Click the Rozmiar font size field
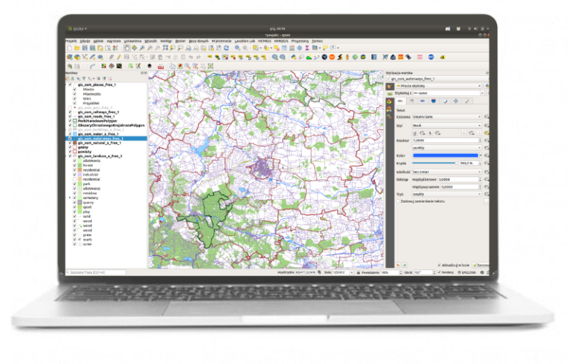 pos(446,141)
